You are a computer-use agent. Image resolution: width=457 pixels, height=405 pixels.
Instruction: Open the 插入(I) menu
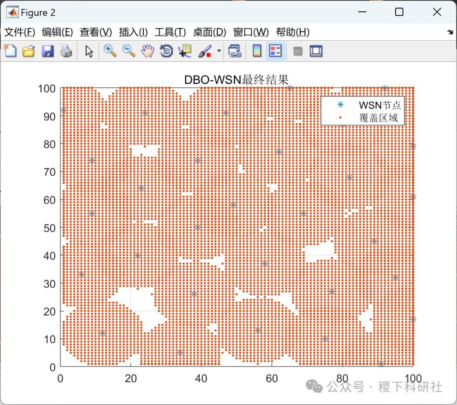133,32
